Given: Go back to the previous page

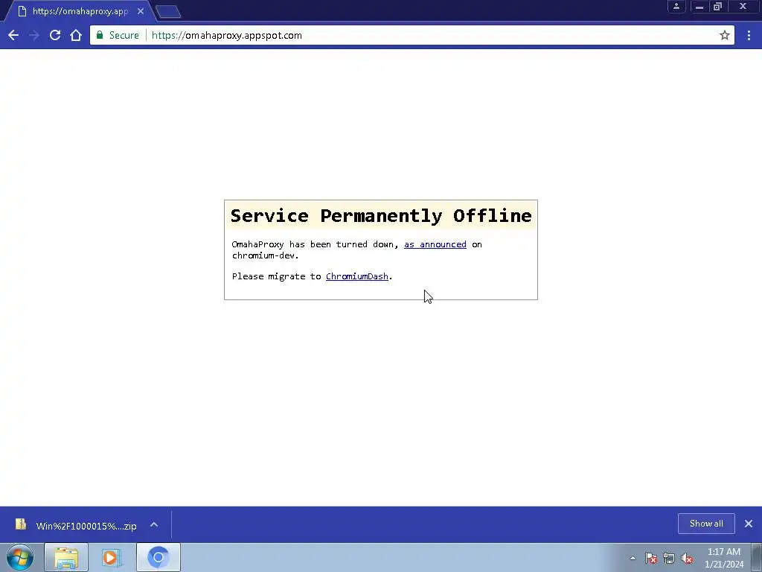Looking at the screenshot, I should [x=13, y=35].
